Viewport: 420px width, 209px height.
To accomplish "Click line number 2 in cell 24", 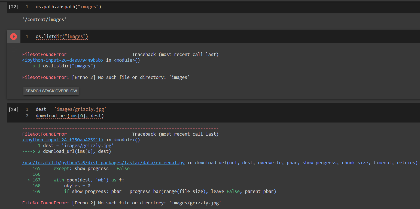I will click(x=27, y=116).
